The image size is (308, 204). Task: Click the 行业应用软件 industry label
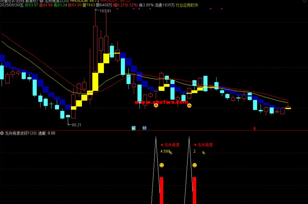click(x=187, y=5)
